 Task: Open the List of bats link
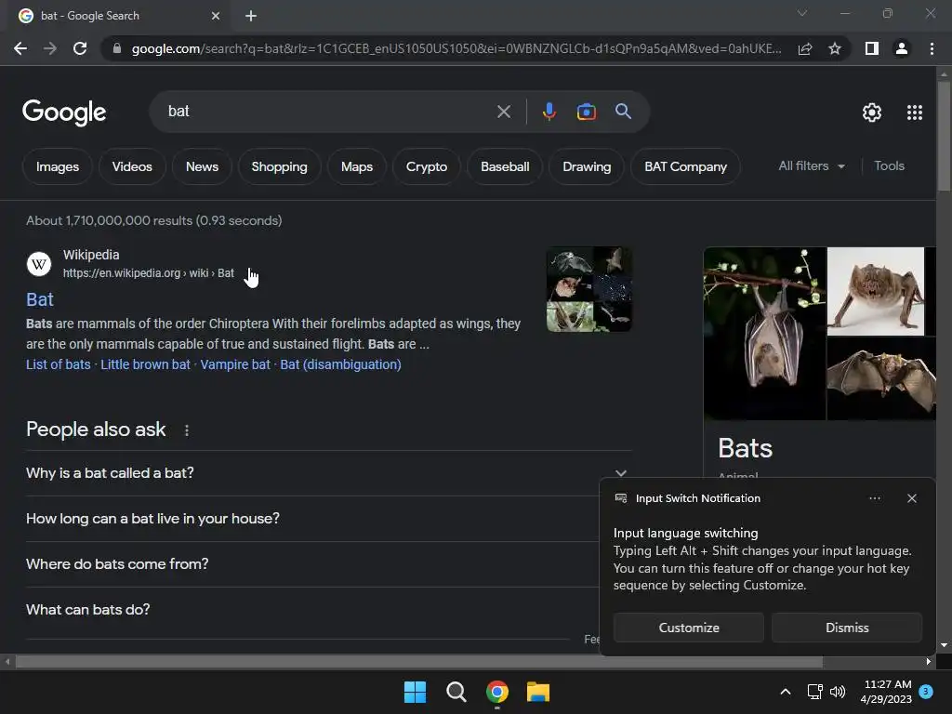[59, 364]
